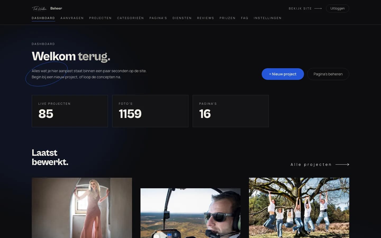This screenshot has width=381, height=238.
Task: Log out with the Uitloggen button
Action: point(337,8)
